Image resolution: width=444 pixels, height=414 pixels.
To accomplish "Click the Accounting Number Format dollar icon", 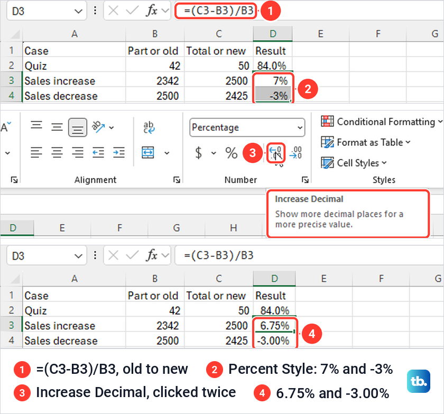I will (199, 153).
